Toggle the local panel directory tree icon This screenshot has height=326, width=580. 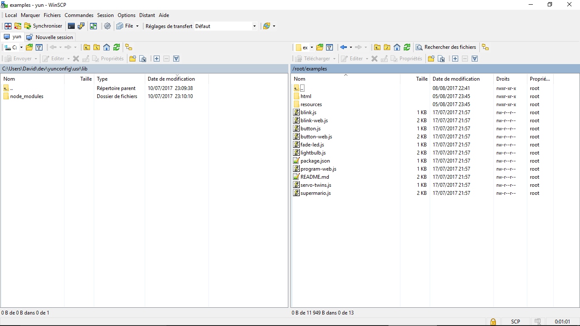point(129,47)
